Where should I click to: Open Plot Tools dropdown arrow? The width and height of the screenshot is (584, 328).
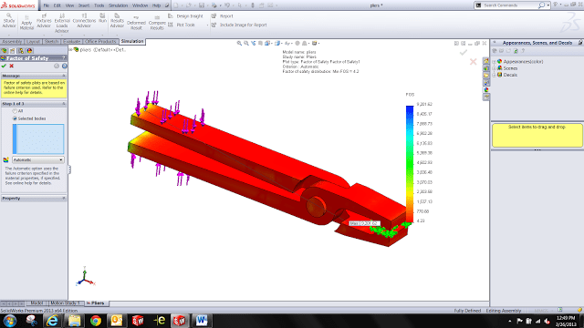coord(207,25)
